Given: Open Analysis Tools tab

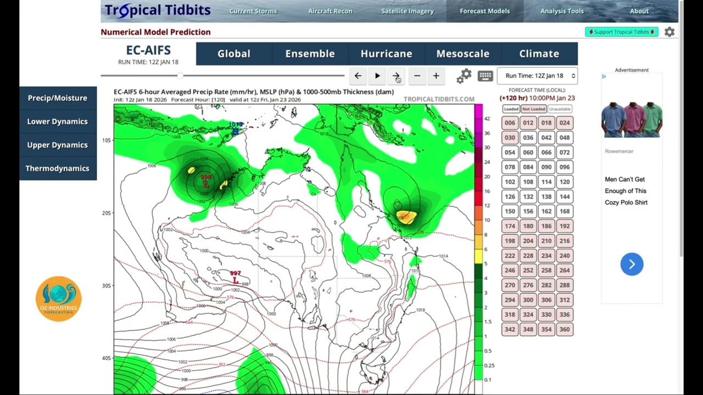Looking at the screenshot, I should click(562, 11).
